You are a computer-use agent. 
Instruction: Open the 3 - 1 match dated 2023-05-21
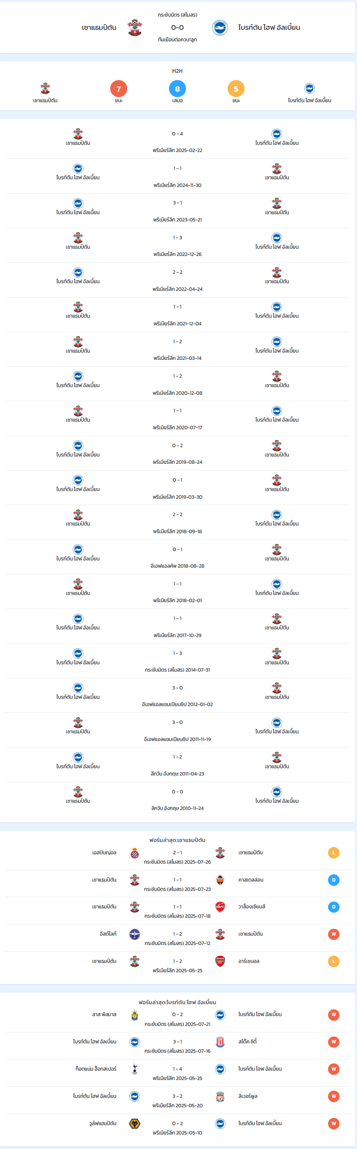click(177, 210)
